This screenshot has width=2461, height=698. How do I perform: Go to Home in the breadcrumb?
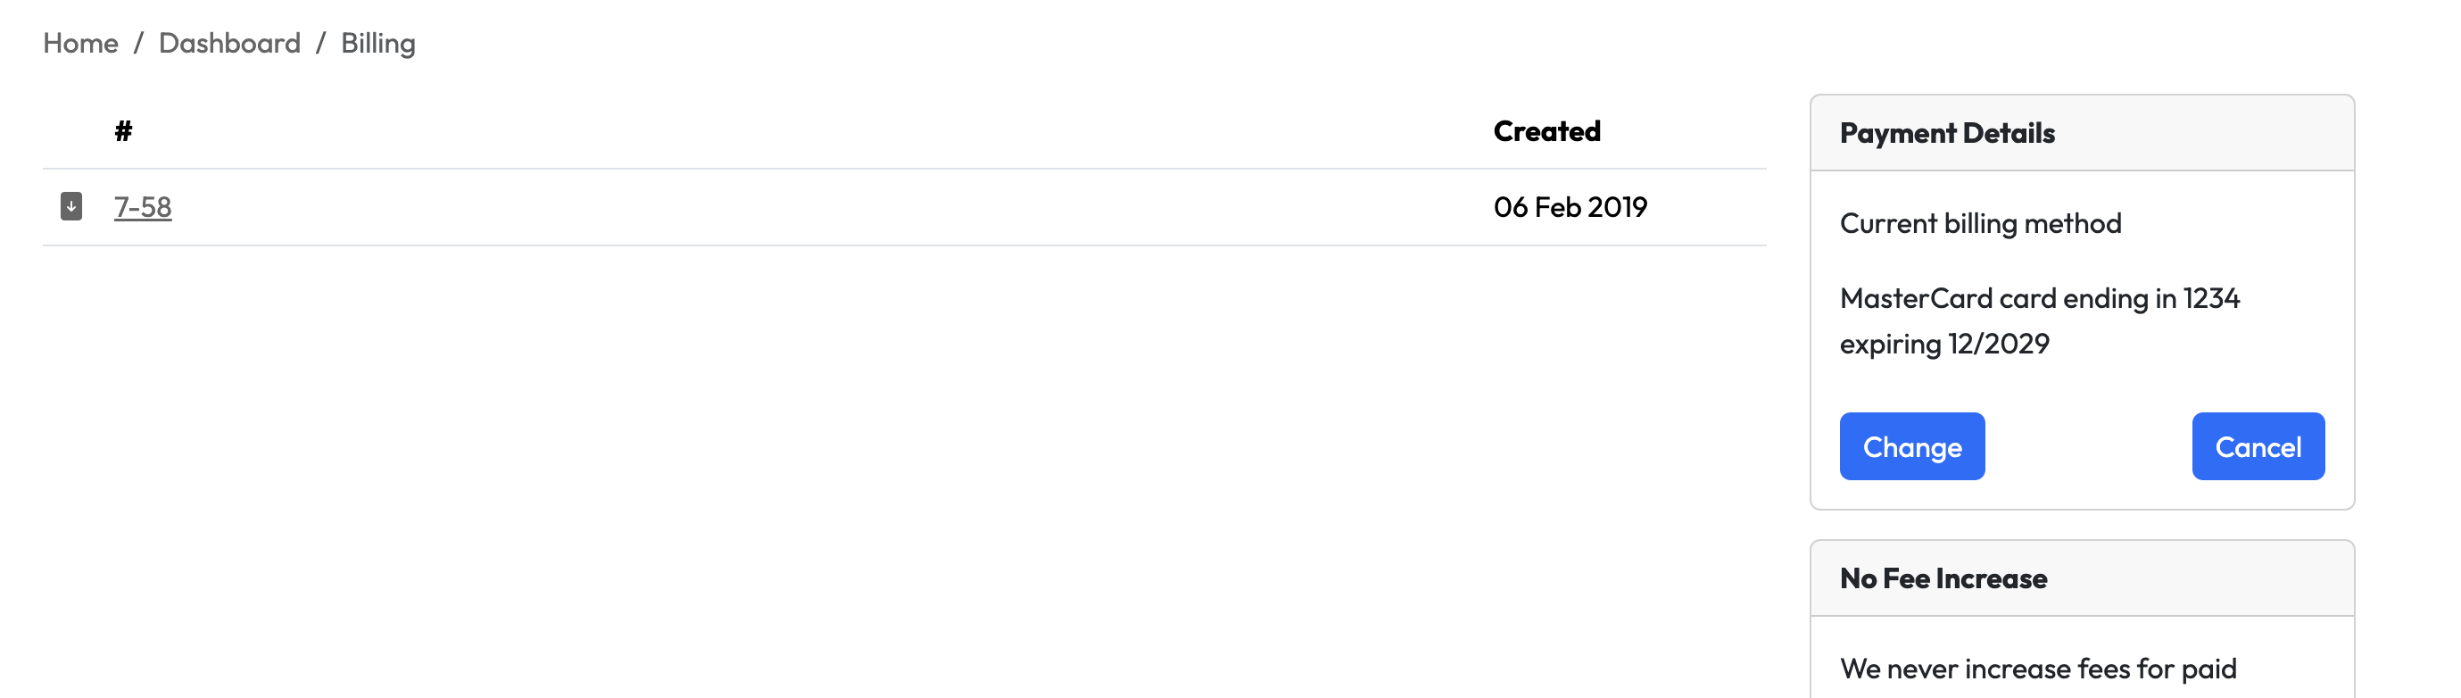(x=80, y=43)
